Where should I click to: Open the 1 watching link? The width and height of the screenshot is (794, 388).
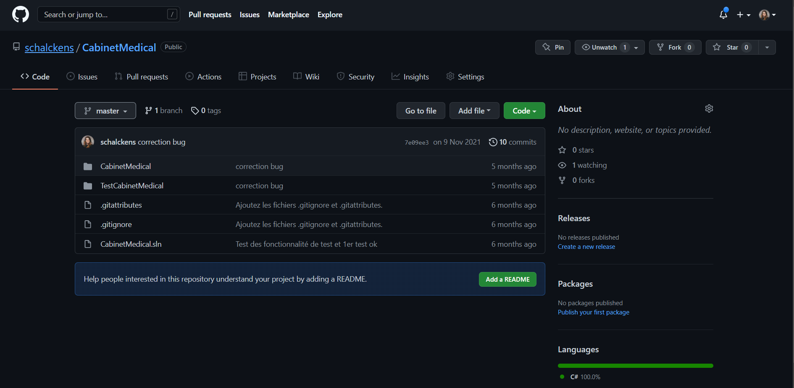click(582, 165)
